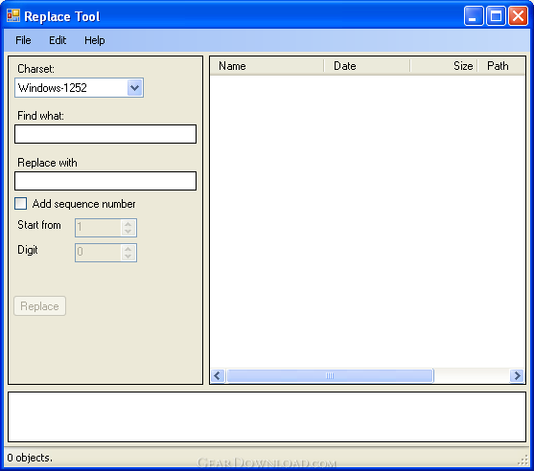Expand the Charset dropdown arrow
The width and height of the screenshot is (534, 471).
coord(135,88)
